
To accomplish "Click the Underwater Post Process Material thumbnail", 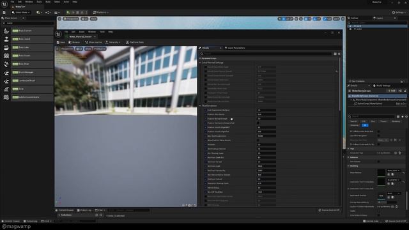I will 381,181.
